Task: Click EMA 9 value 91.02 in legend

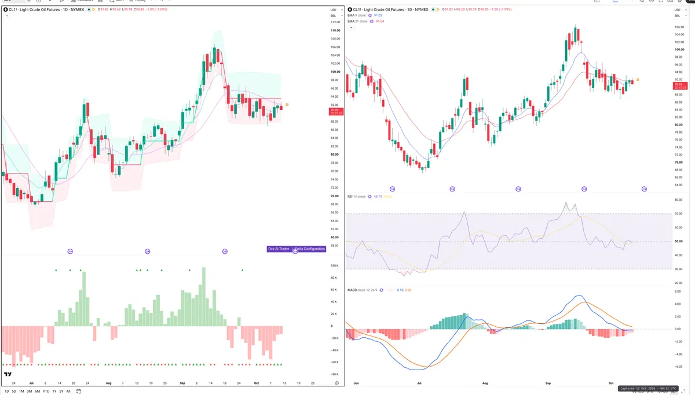Action: pyautogui.click(x=379, y=15)
